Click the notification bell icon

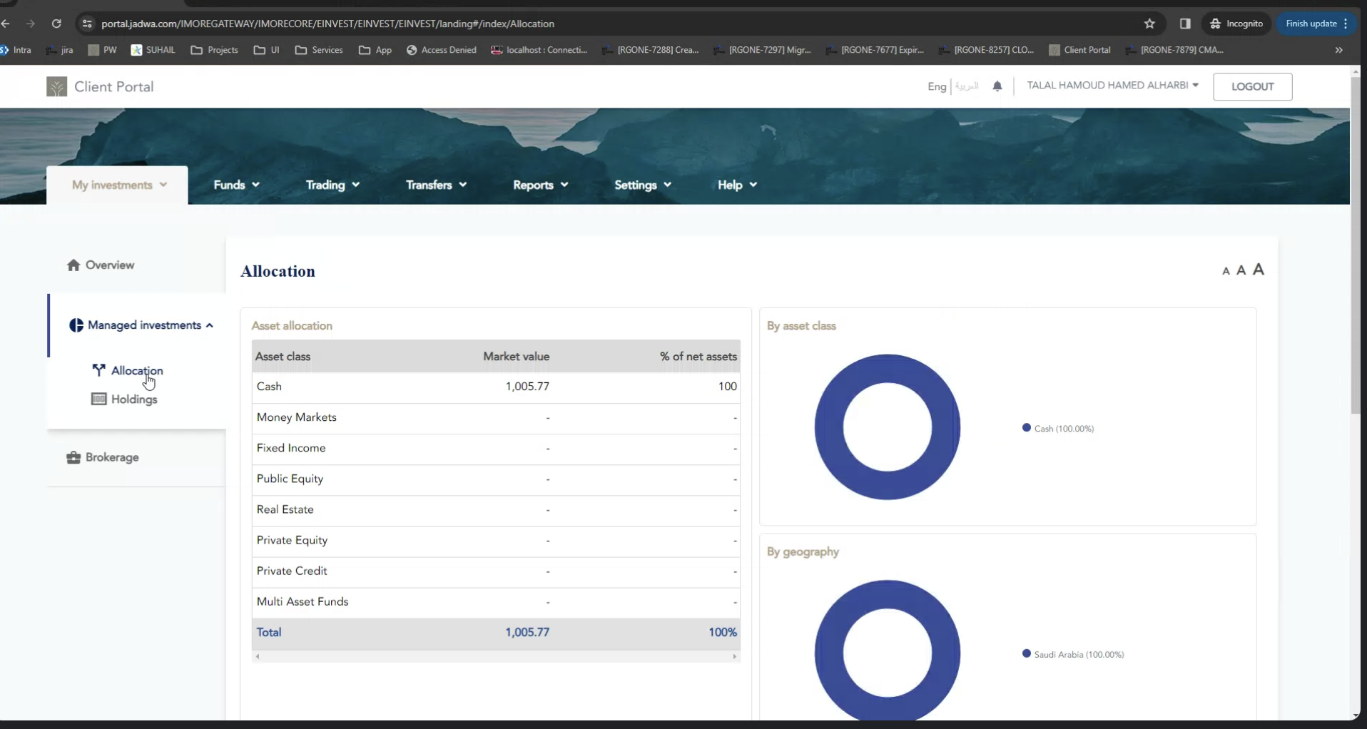click(x=997, y=86)
